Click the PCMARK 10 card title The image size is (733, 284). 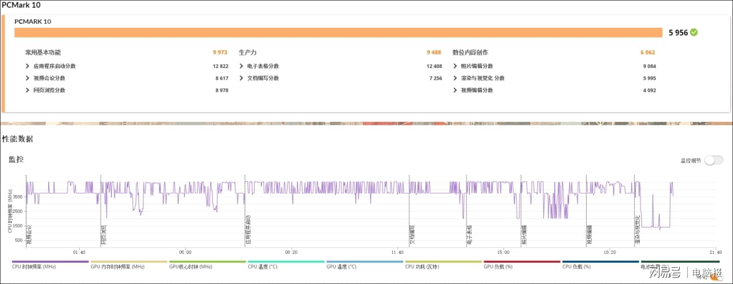32,21
